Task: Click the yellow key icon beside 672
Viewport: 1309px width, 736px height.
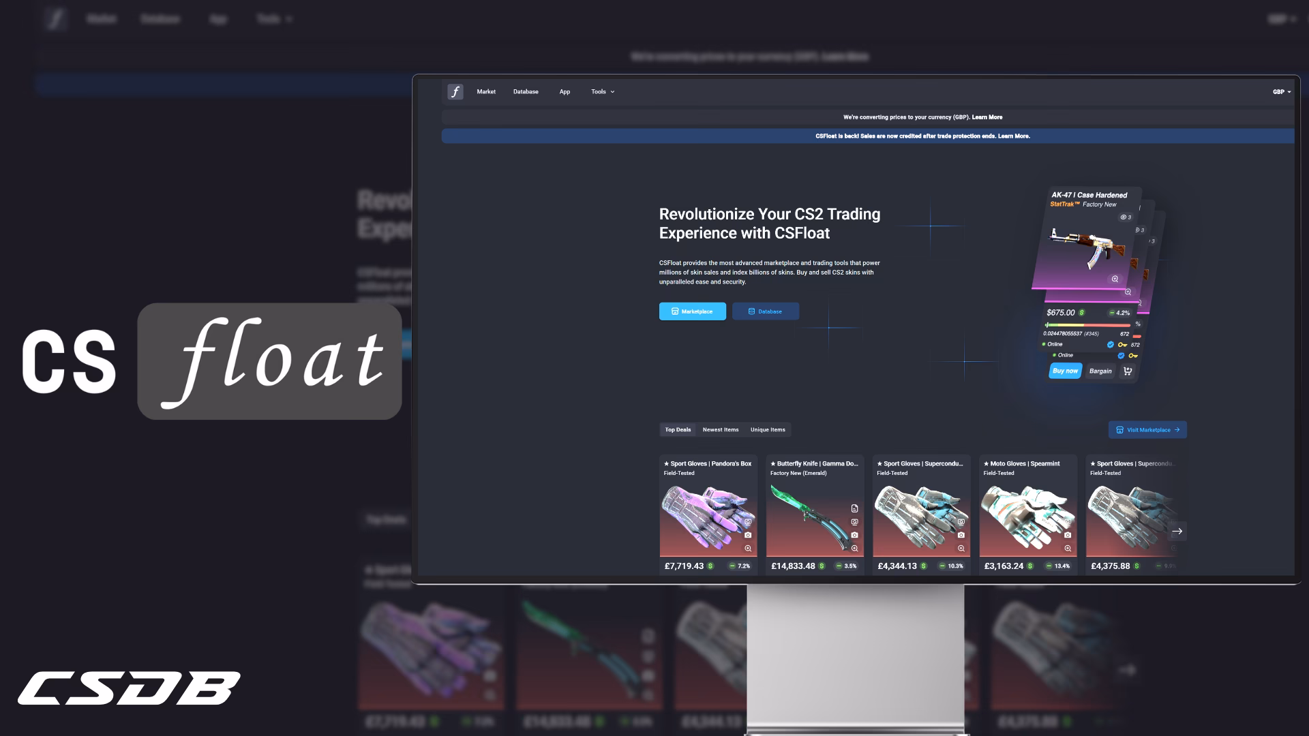Action: point(1122,344)
